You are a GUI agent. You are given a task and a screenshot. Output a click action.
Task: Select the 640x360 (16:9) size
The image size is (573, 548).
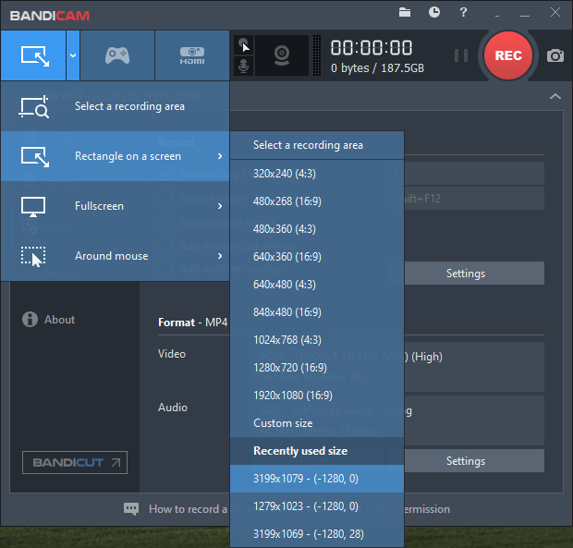pyautogui.click(x=317, y=257)
